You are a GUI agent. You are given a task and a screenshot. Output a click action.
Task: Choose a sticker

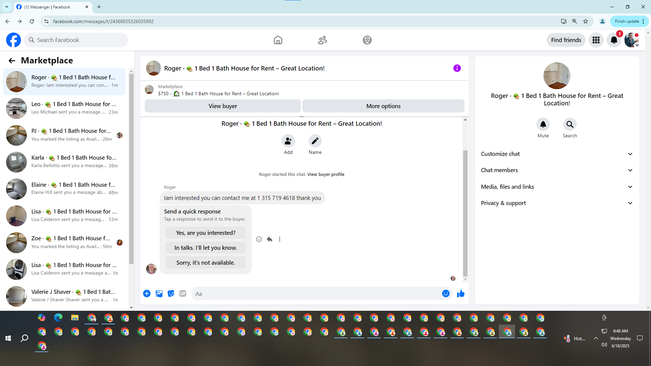171,294
